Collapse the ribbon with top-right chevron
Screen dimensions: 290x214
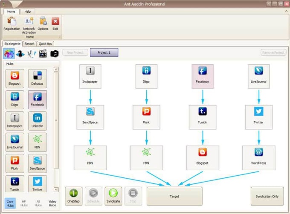point(286,11)
